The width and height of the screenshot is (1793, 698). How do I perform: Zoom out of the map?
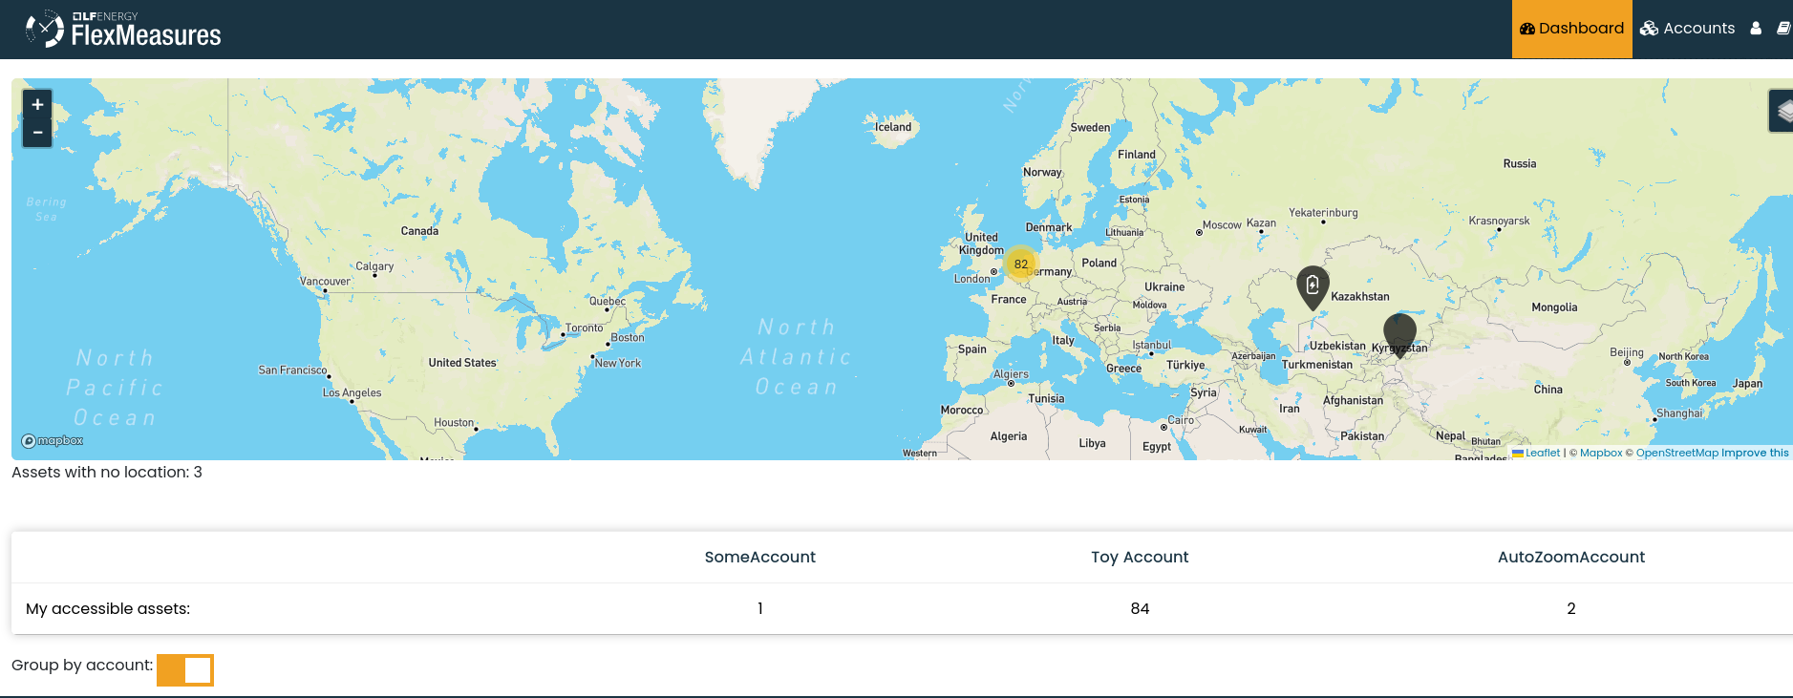click(37, 133)
